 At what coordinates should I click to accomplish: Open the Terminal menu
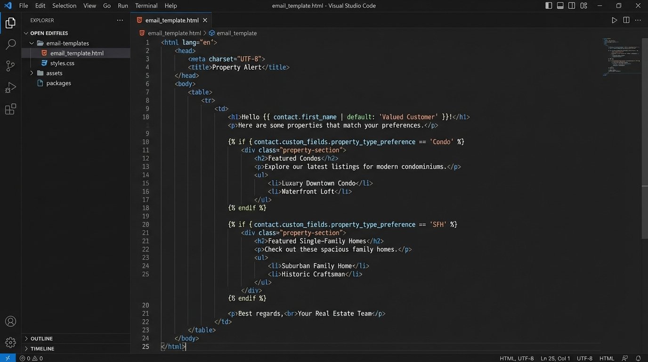(x=146, y=6)
